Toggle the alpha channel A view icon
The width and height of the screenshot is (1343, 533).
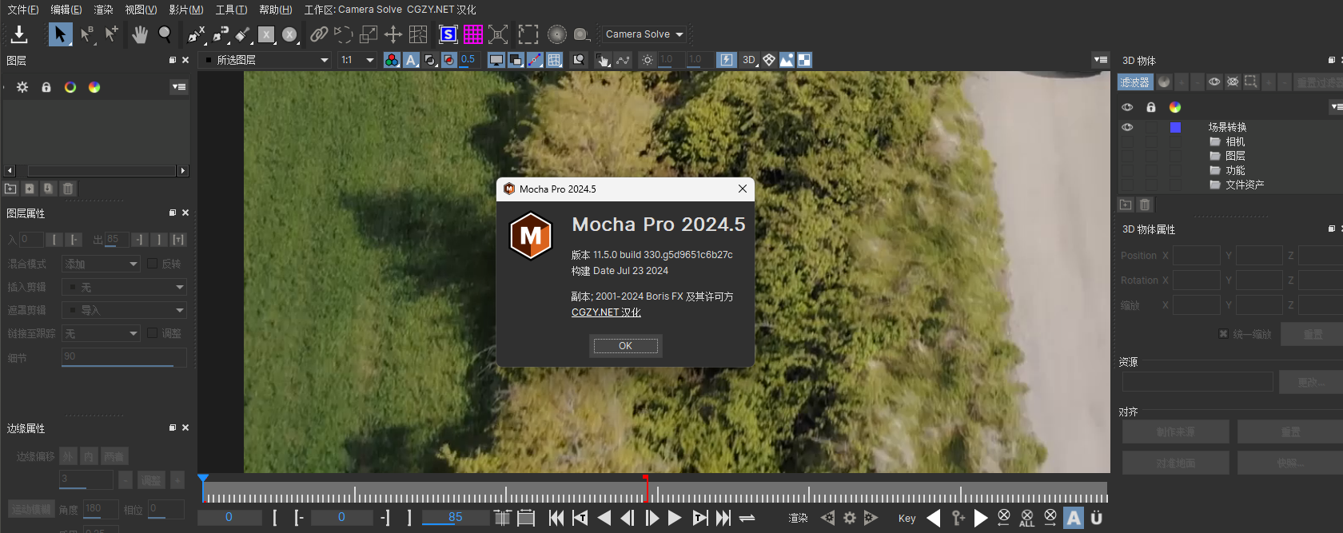[411, 60]
